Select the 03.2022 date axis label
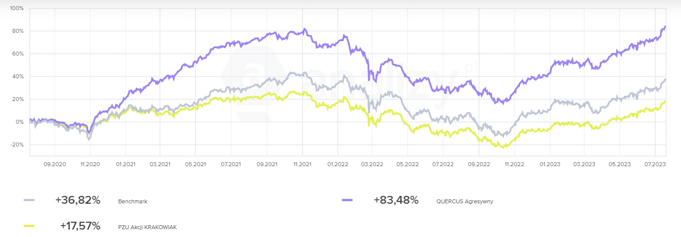This screenshot has width=681, height=237. click(x=372, y=164)
